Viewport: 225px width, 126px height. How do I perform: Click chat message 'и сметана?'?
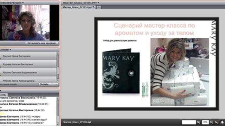(22, 123)
